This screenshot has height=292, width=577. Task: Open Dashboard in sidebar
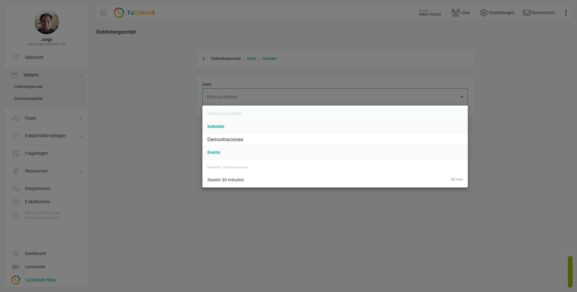pos(35,253)
